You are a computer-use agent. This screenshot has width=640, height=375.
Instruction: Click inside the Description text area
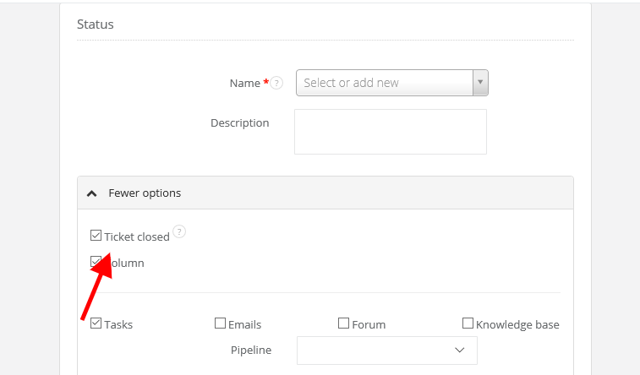390,132
